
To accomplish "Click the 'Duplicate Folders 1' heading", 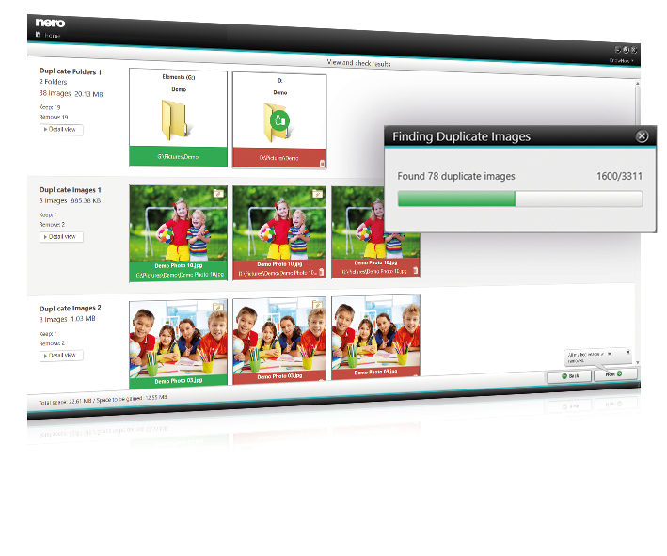I will click(x=71, y=71).
